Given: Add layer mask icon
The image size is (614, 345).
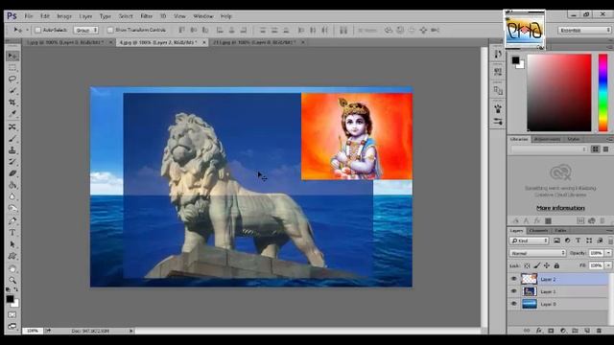Looking at the screenshot, I should pyautogui.click(x=551, y=331).
